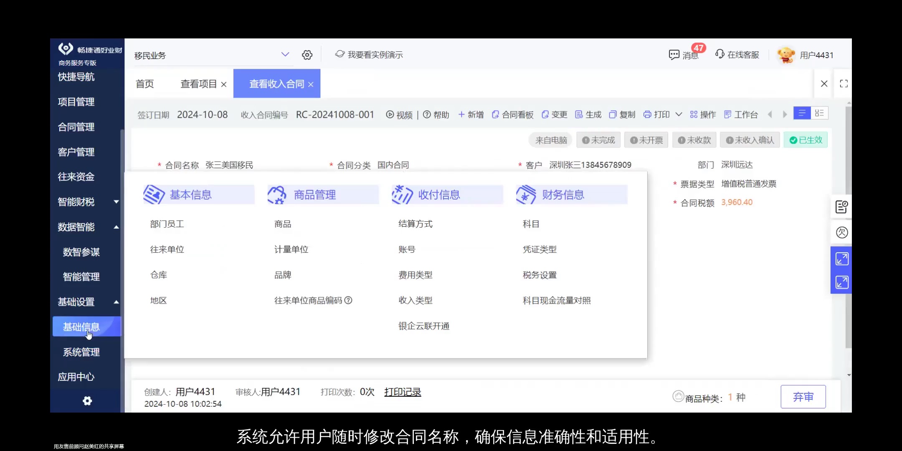Screen dimensions: 902x451
Task: Expand the 移民业务 account dropdown
Action: tap(286, 54)
